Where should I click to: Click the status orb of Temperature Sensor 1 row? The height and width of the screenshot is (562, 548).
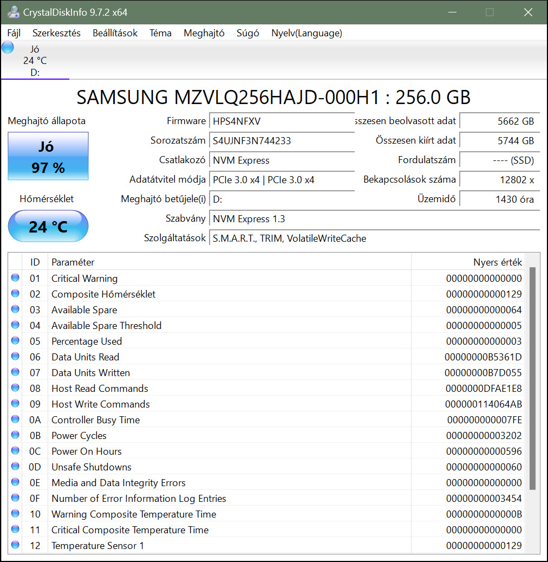(15, 545)
